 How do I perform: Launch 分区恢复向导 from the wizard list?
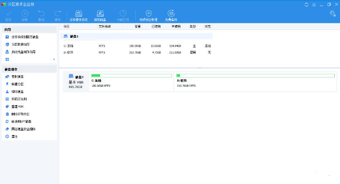[x=20, y=45]
